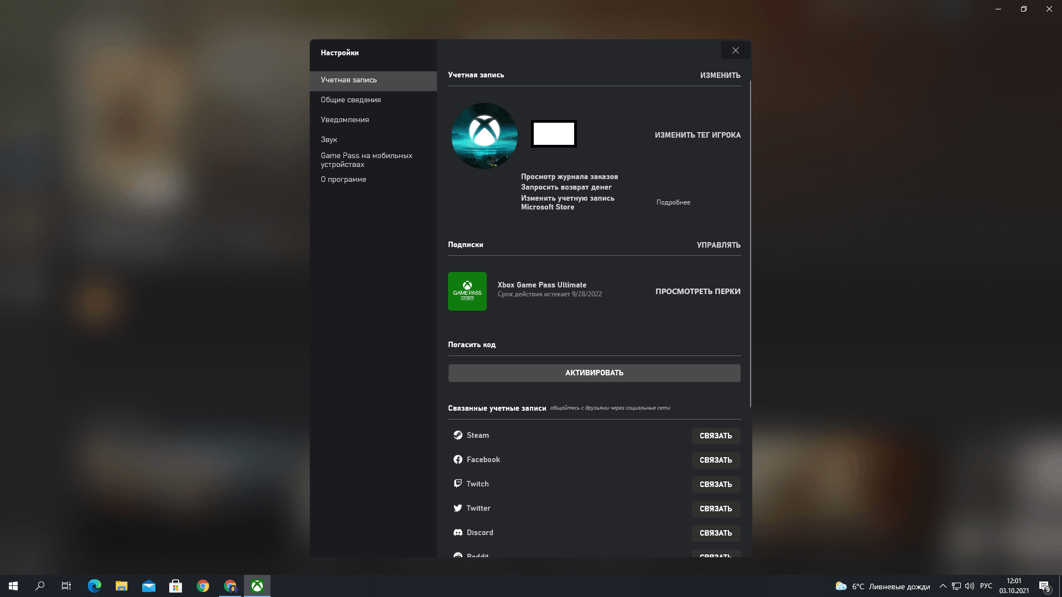The width and height of the screenshot is (1062, 597).
Task: Click the Twitch logo icon
Action: pyautogui.click(x=458, y=484)
